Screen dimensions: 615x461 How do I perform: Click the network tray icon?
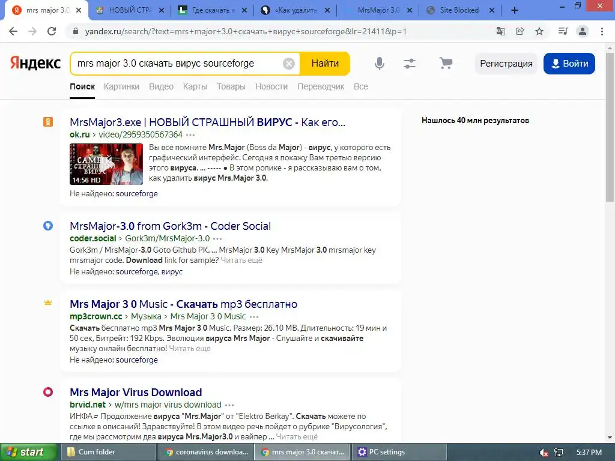559,453
